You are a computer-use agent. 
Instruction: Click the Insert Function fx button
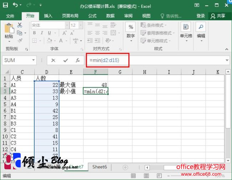coord(78,60)
